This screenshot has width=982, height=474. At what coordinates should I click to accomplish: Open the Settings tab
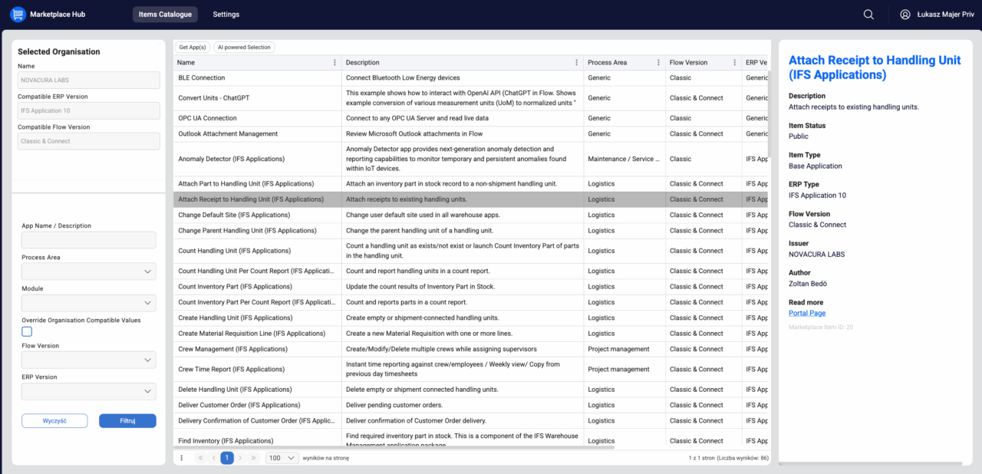[x=226, y=15]
